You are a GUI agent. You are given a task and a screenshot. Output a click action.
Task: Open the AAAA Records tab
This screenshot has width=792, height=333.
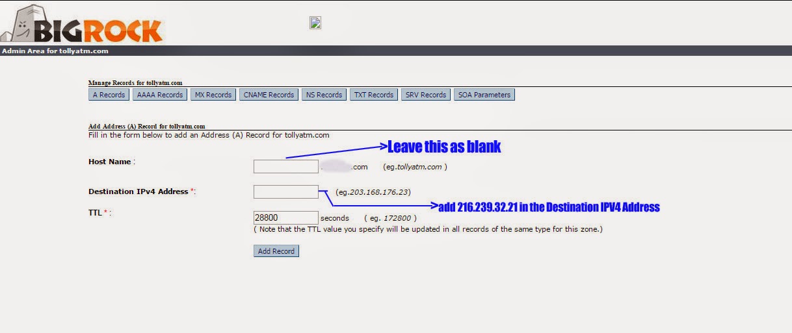[160, 95]
